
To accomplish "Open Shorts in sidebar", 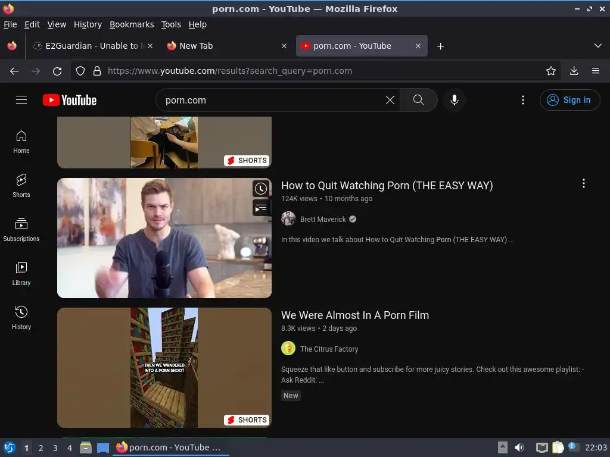I will (21, 186).
